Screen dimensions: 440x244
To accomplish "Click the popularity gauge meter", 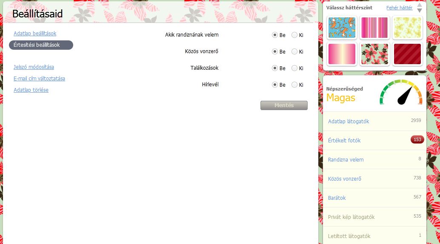I will pyautogui.click(x=401, y=92).
